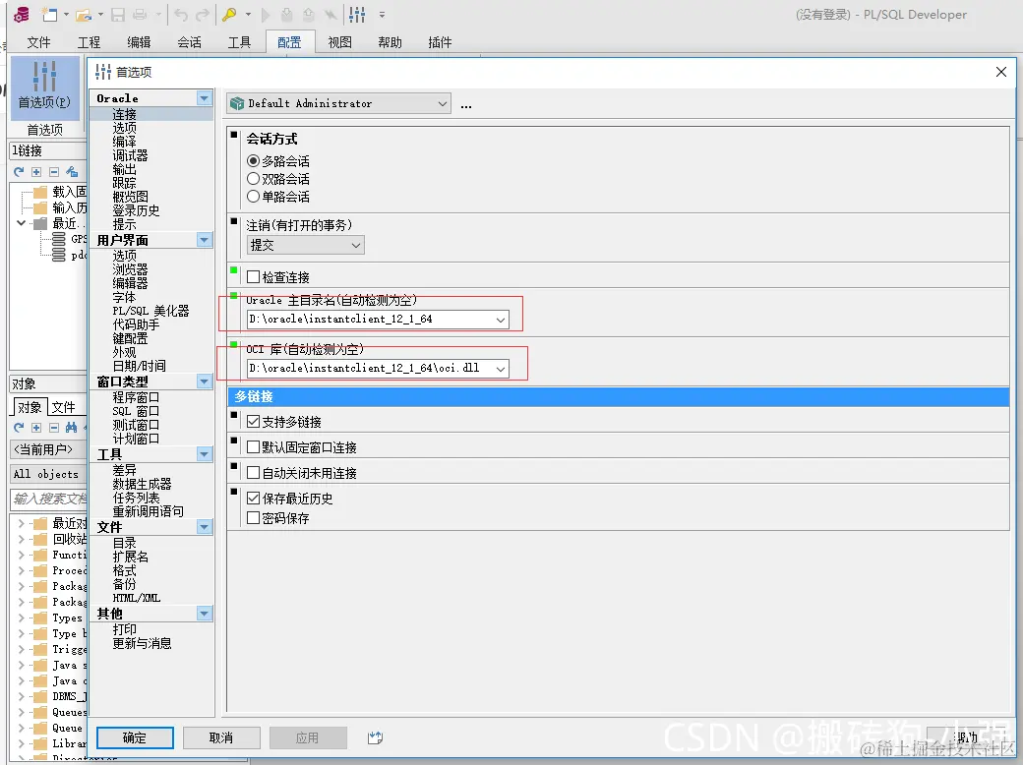Image resolution: width=1023 pixels, height=765 pixels.
Task: Select 多路会话 radio button
Action: click(x=253, y=160)
